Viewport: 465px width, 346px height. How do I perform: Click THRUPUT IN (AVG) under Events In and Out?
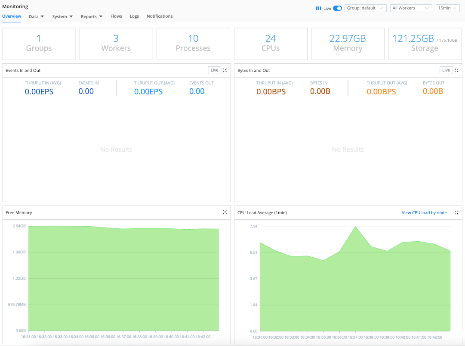click(43, 83)
